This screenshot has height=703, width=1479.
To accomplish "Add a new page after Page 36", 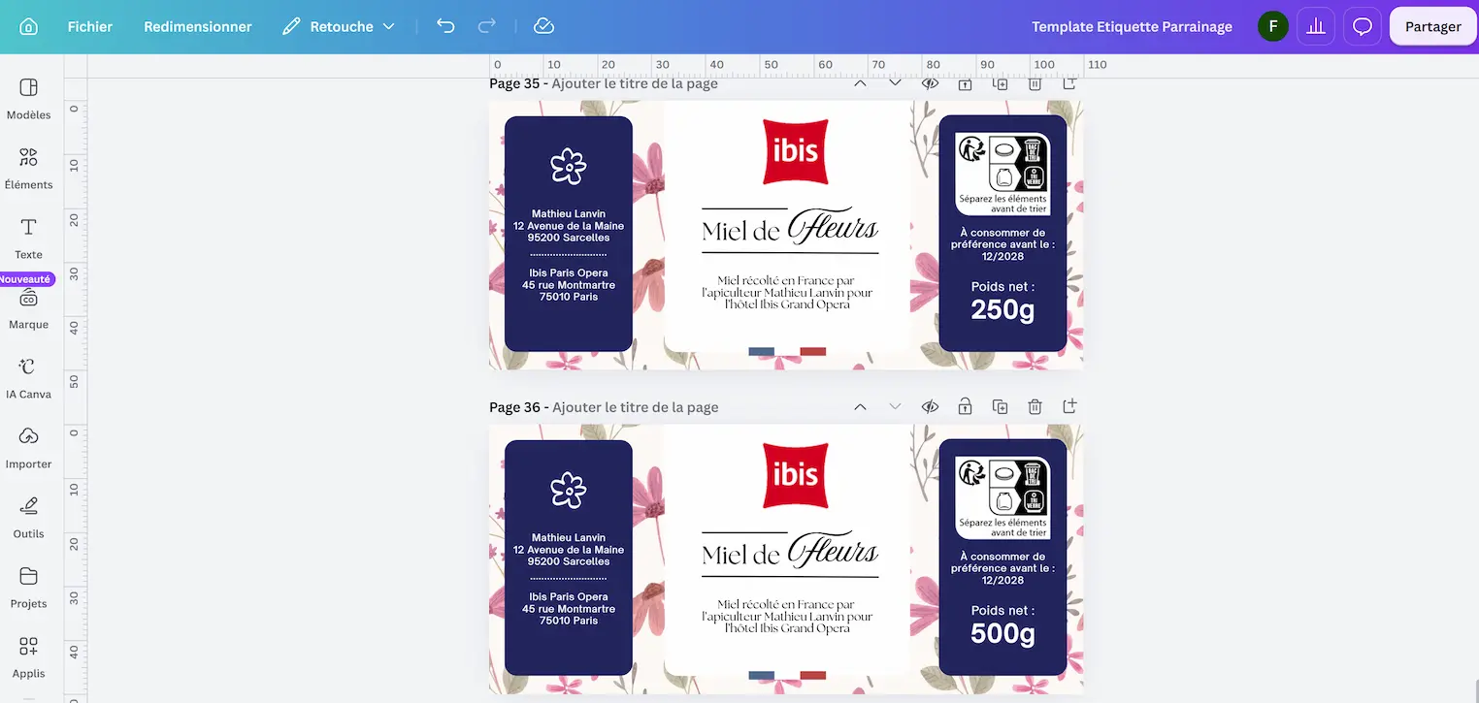I will (1069, 406).
